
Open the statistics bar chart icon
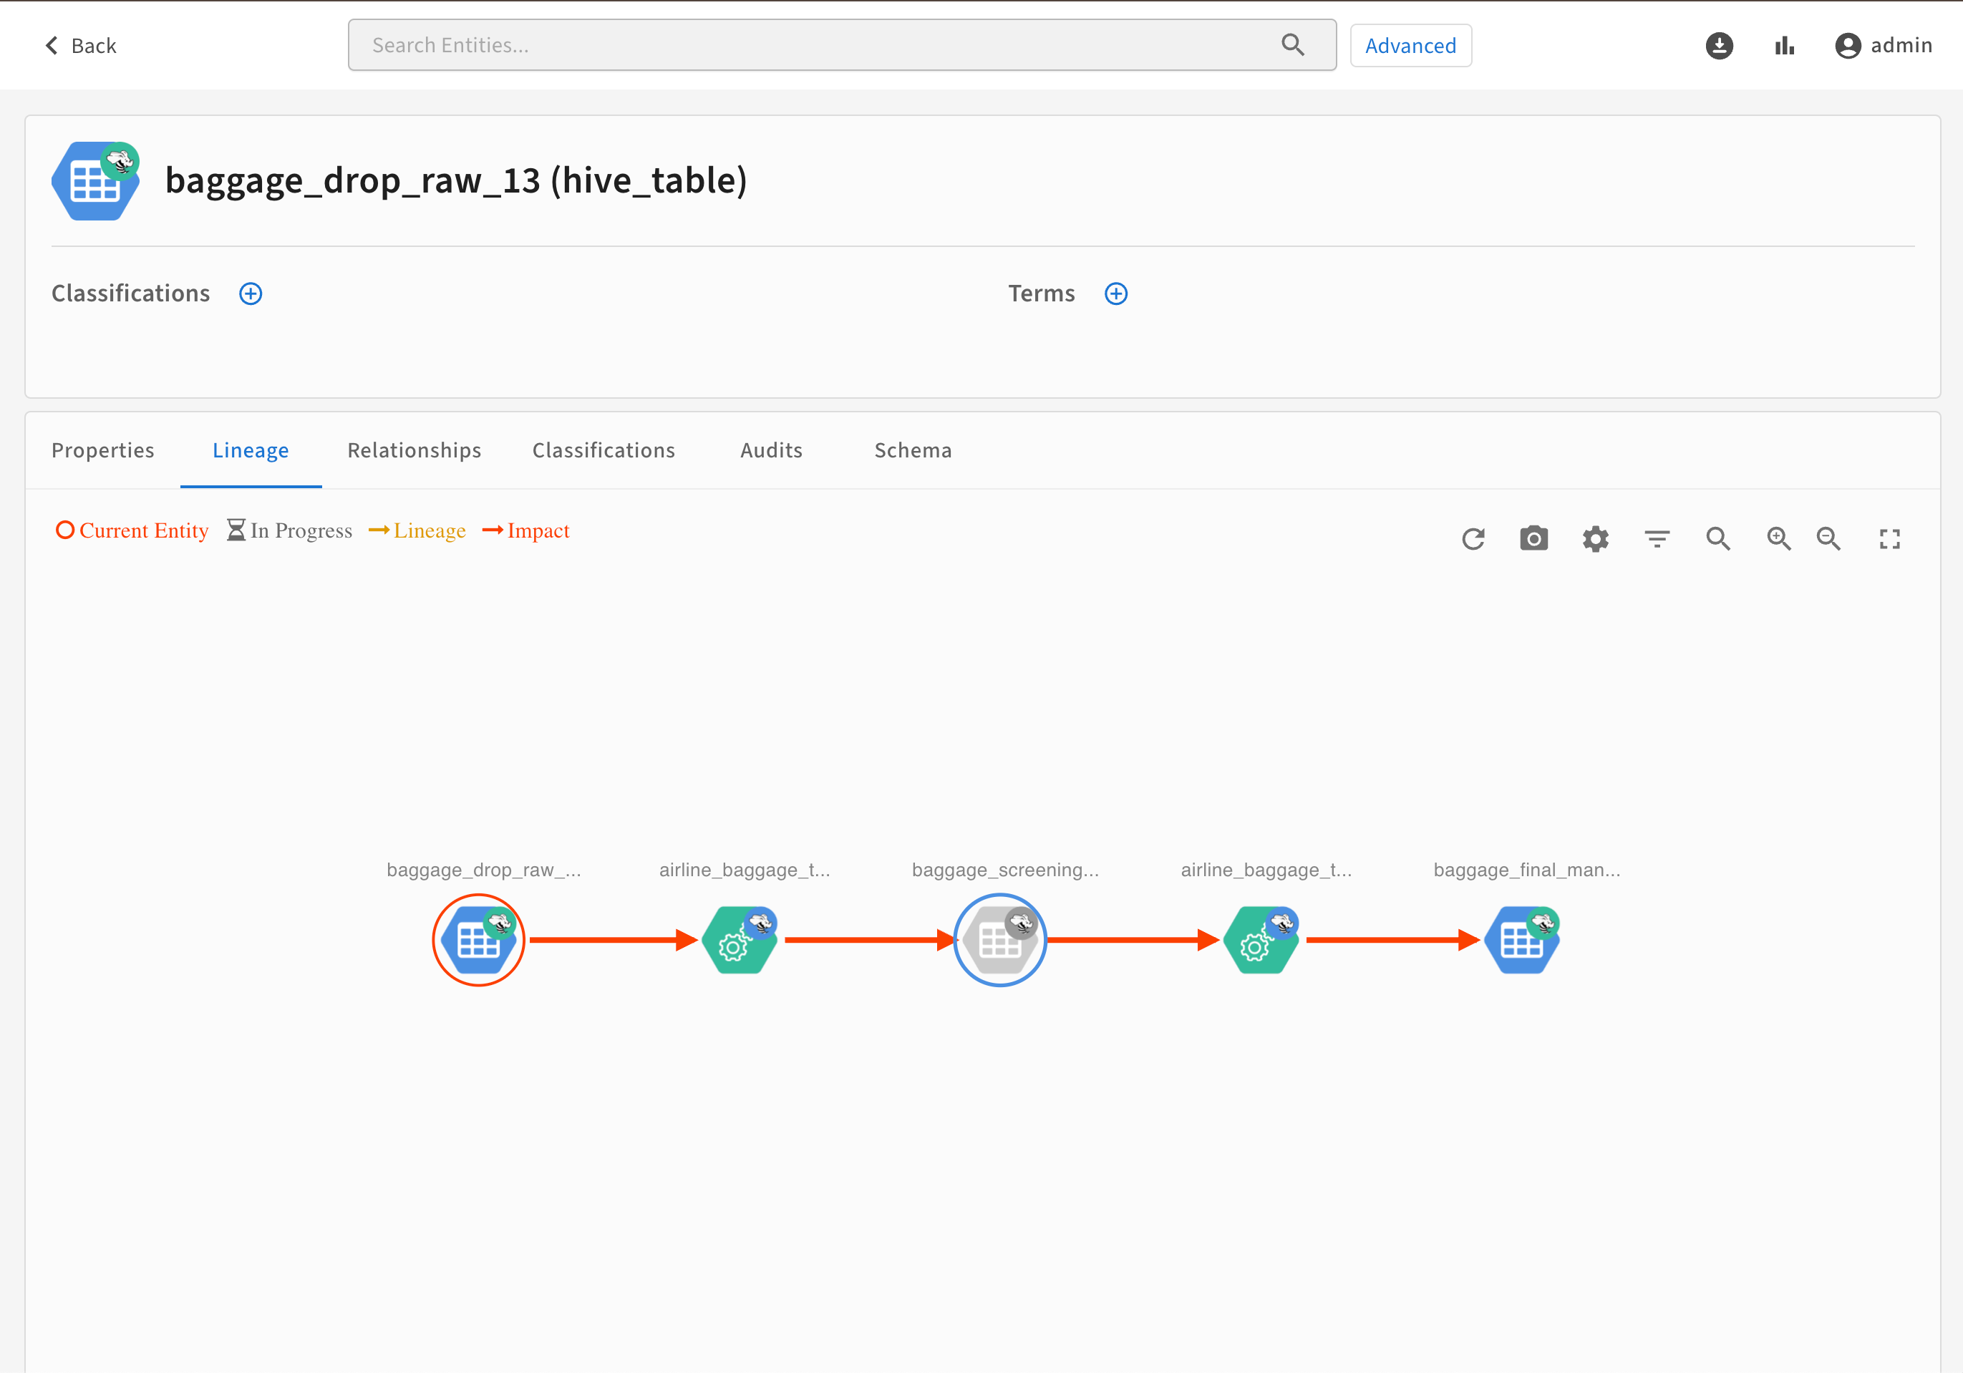tap(1784, 45)
